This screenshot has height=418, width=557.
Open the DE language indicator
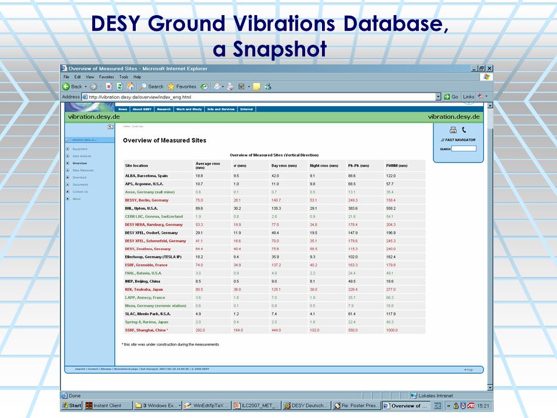pyautogui.click(x=437, y=406)
